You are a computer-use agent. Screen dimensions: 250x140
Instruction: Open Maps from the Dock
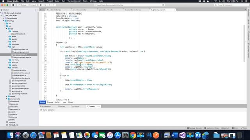79,135
